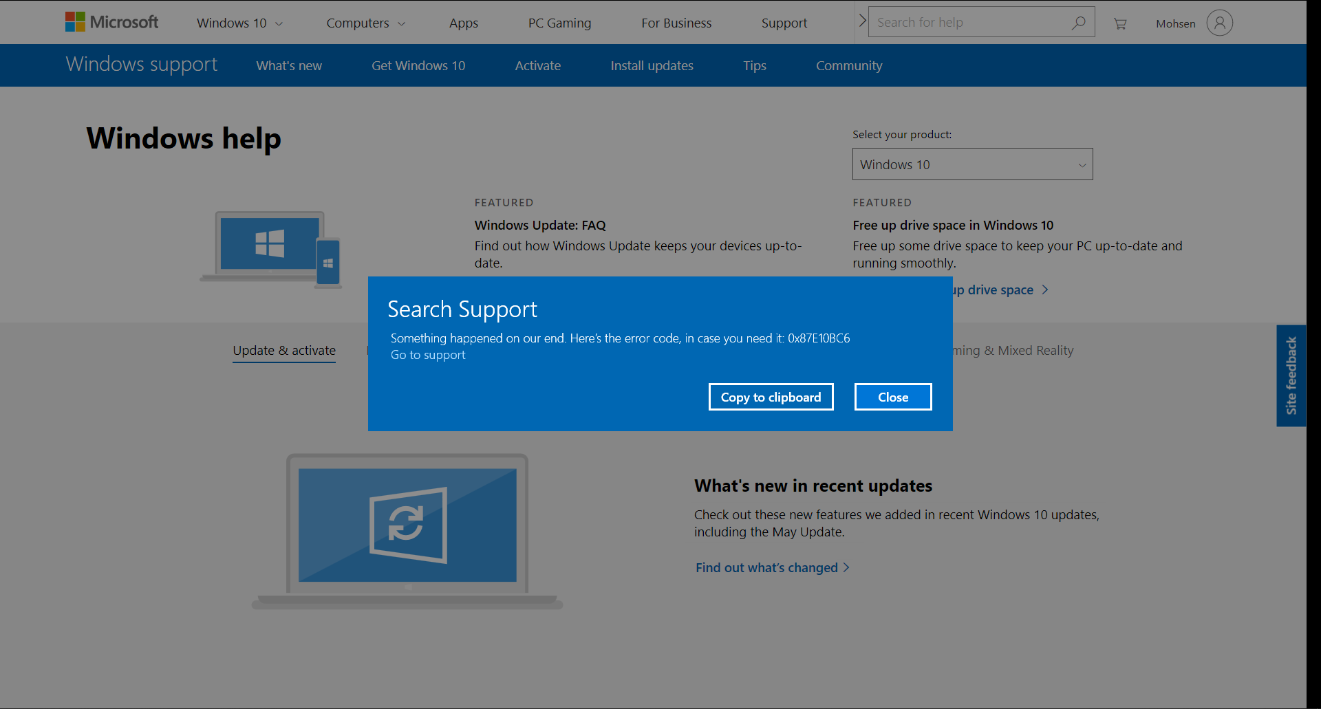
Task: Click the laptop and phone Windows illustration
Action: click(x=271, y=248)
